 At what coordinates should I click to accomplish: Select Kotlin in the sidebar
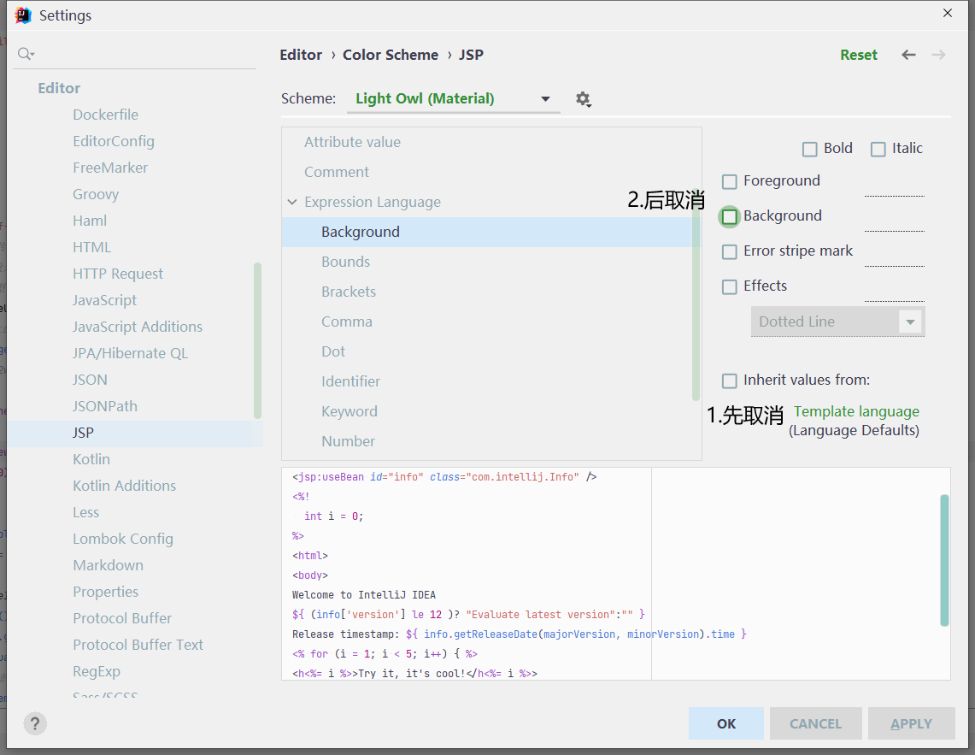click(x=91, y=459)
